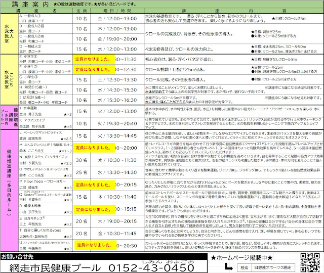Click the time 金 / 12:00~13:00 cell
The height and width of the screenshot is (273, 324).
117,19
